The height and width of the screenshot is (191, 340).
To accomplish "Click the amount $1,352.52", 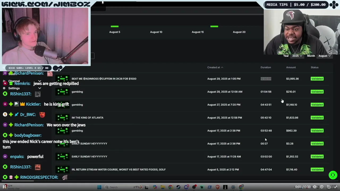I will point(292,157).
